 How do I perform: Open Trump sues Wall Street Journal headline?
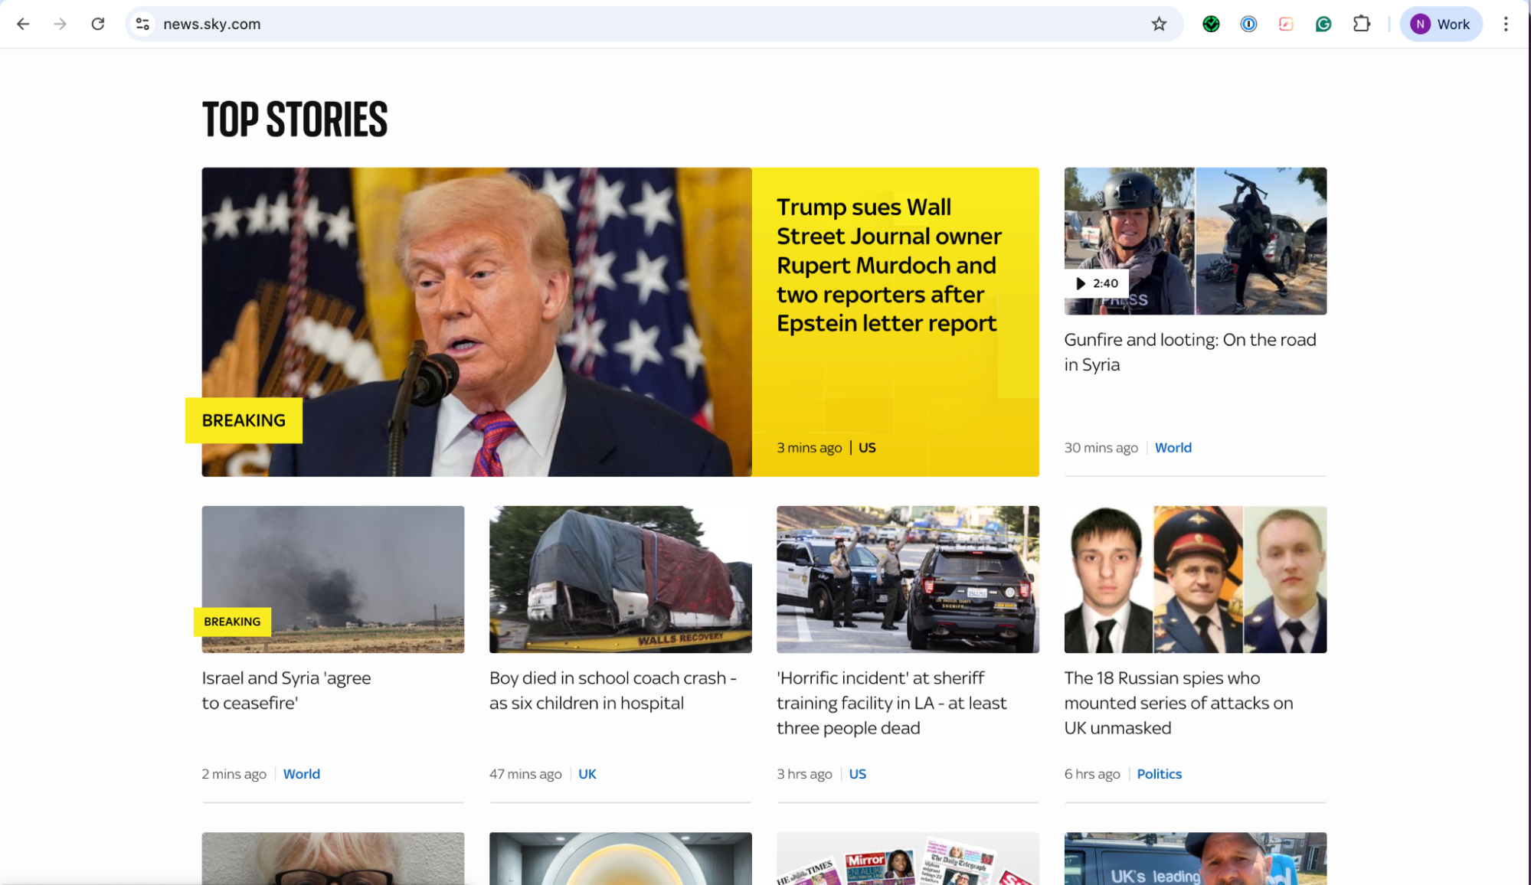888,265
